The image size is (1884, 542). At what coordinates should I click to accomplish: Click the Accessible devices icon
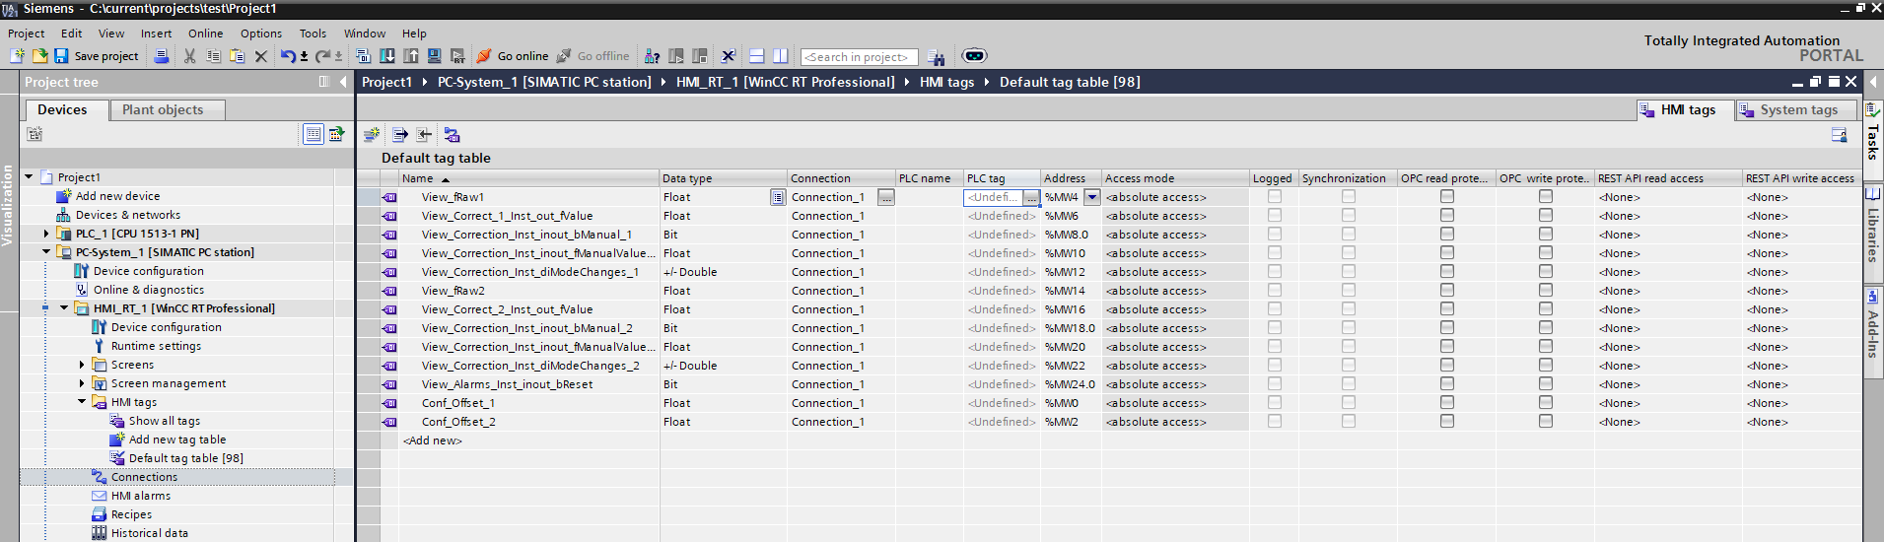click(653, 56)
